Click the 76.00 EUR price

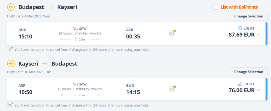[x=241, y=90]
